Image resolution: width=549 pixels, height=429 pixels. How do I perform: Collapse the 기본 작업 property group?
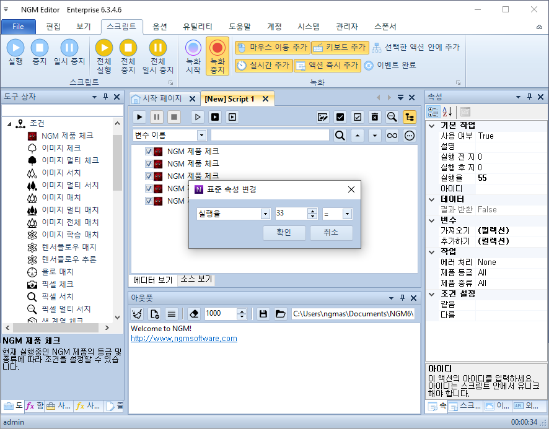pyautogui.click(x=432, y=126)
